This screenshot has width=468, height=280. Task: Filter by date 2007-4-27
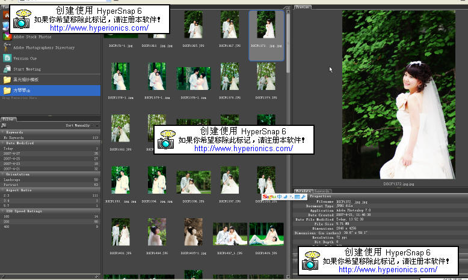point(50,153)
